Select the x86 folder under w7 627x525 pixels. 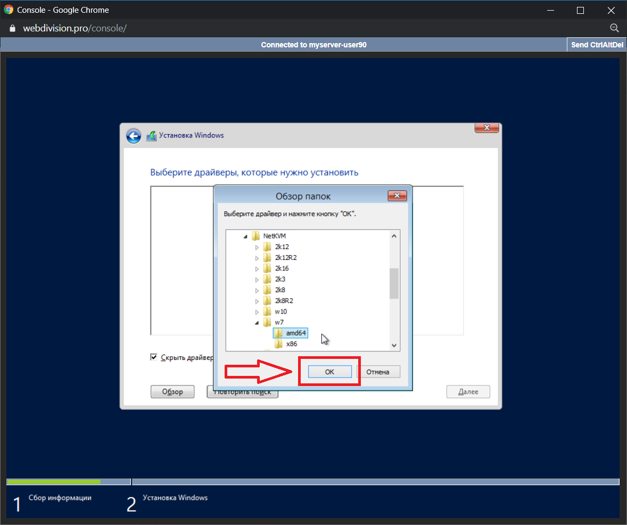pyautogui.click(x=291, y=344)
